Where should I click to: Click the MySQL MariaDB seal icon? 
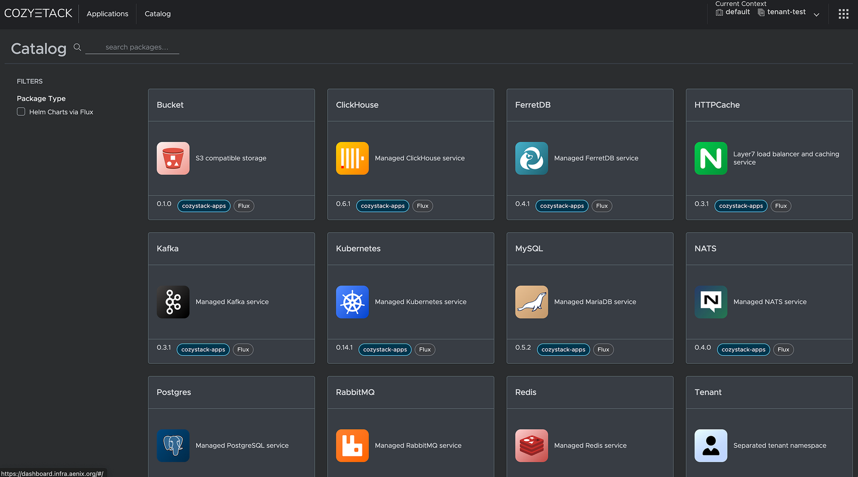(x=531, y=302)
